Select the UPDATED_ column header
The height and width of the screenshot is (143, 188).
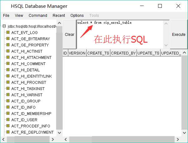(171, 53)
